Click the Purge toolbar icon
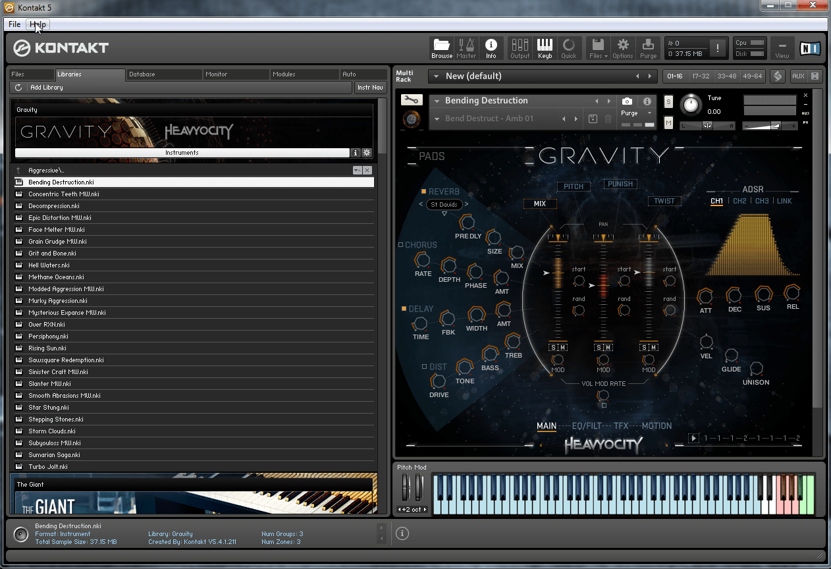 (x=648, y=48)
